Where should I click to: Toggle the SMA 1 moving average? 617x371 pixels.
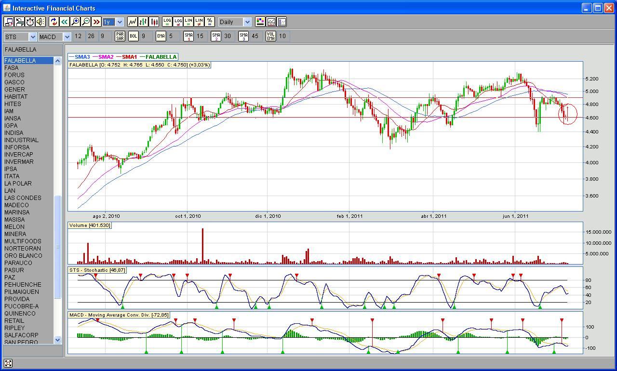[188, 36]
